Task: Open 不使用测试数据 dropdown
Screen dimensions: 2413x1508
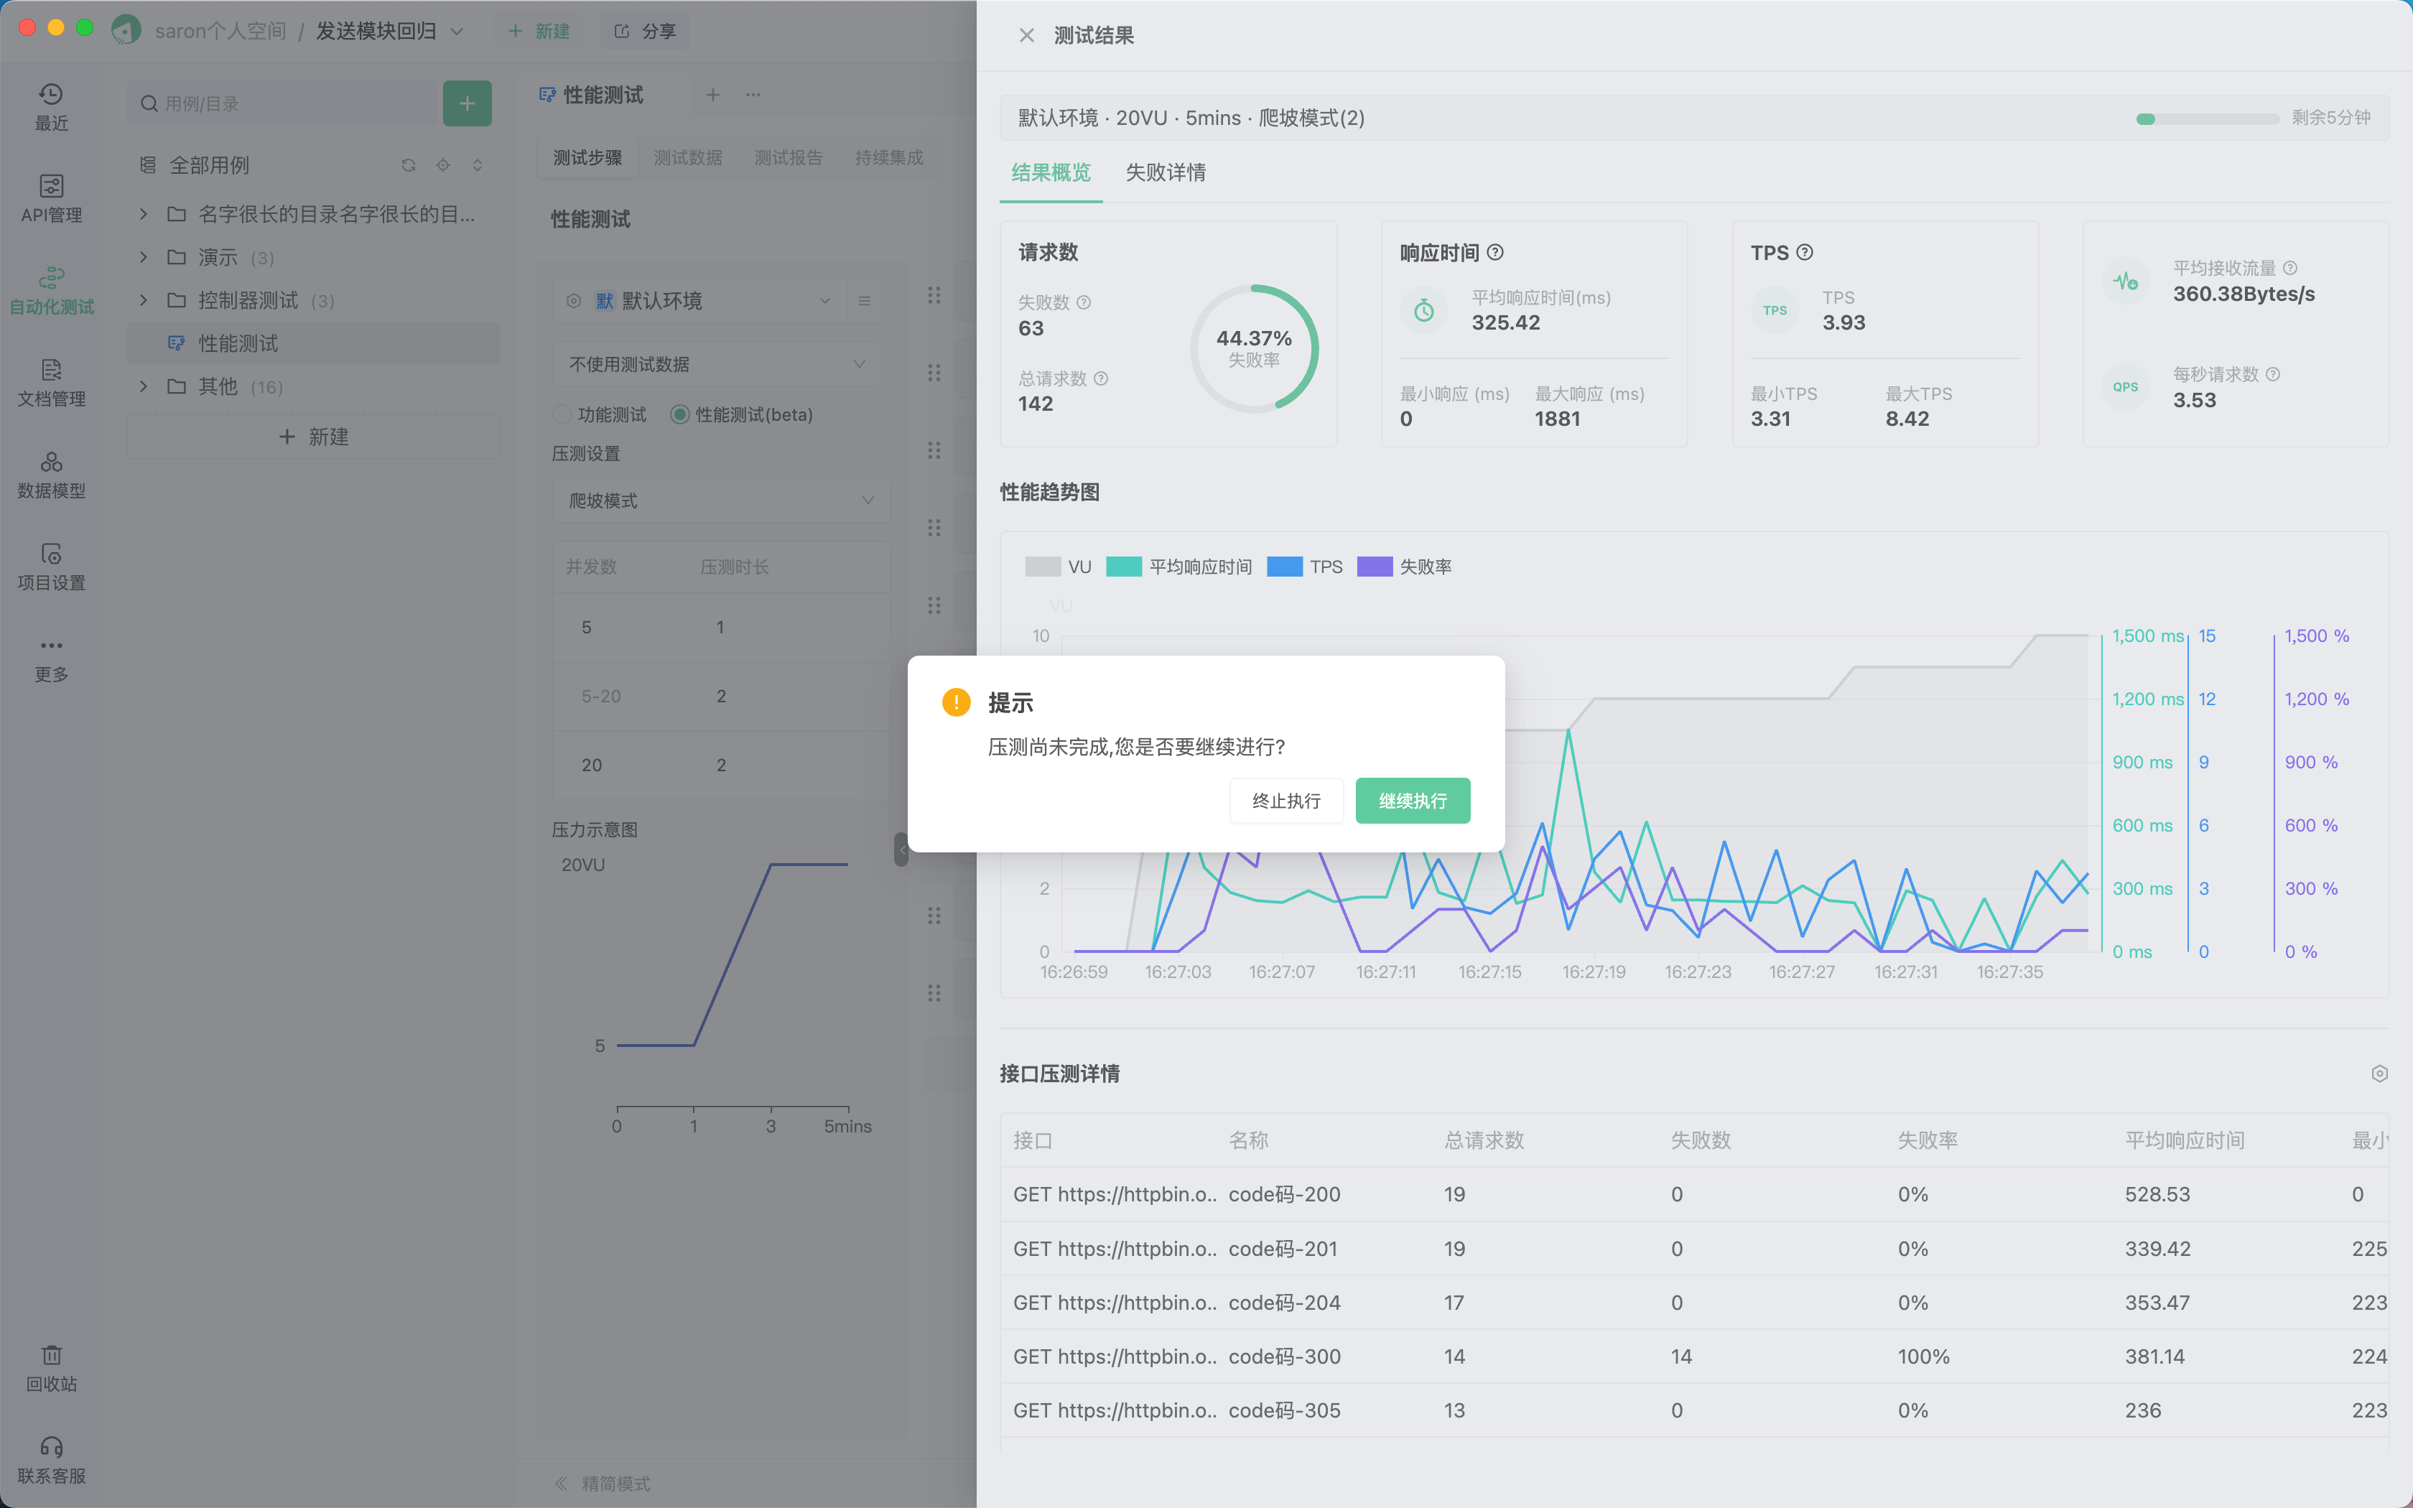Action: (717, 364)
